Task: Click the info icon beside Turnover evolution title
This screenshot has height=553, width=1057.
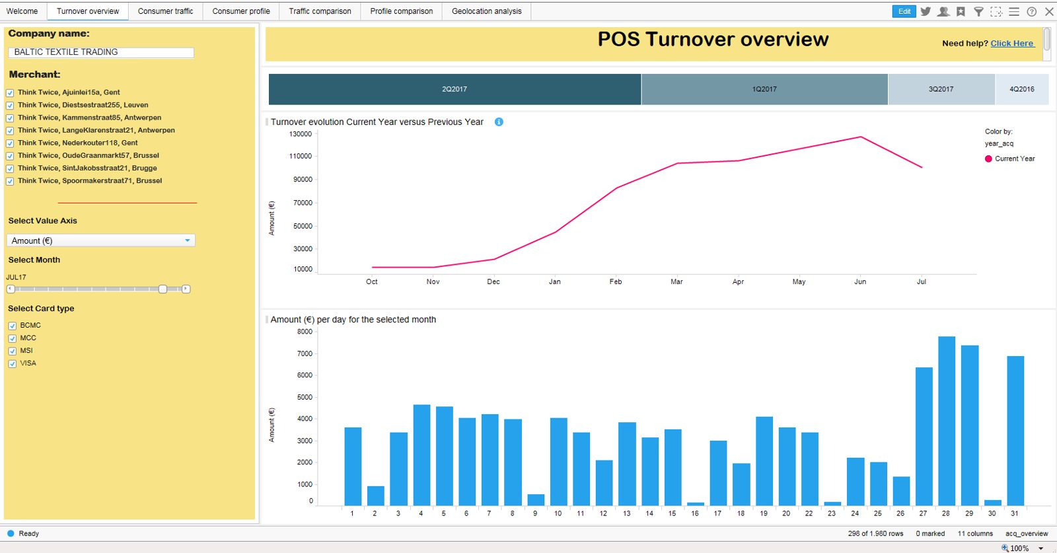Action: [499, 122]
